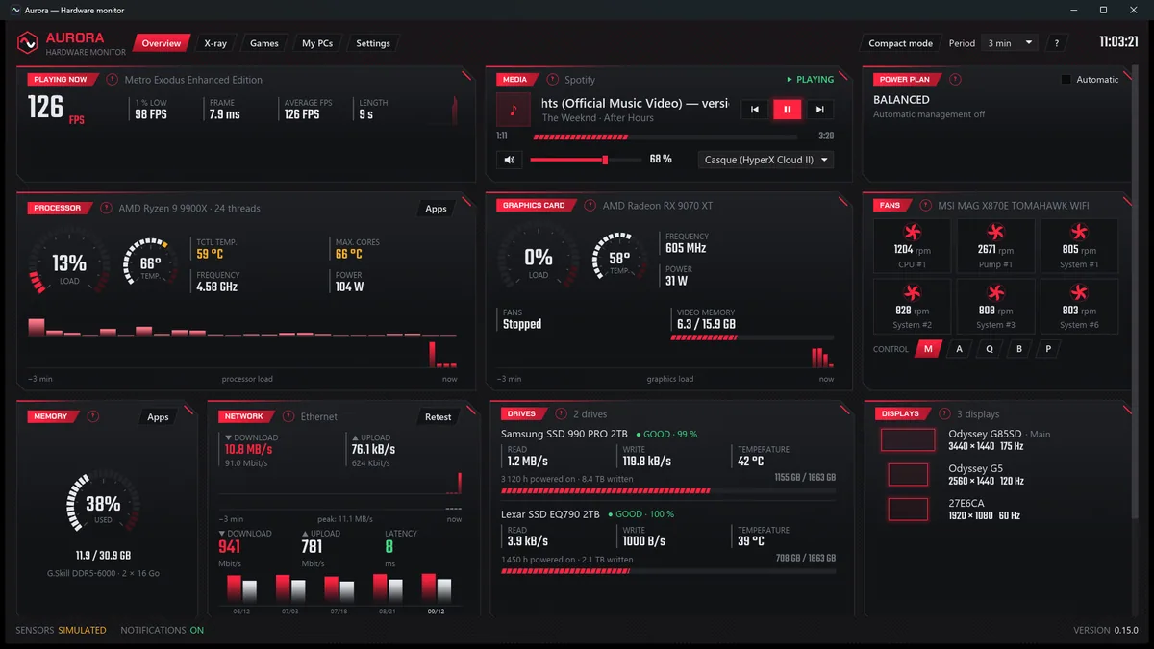Set fan control mode to Q
This screenshot has width=1154, height=649.
pos(990,349)
